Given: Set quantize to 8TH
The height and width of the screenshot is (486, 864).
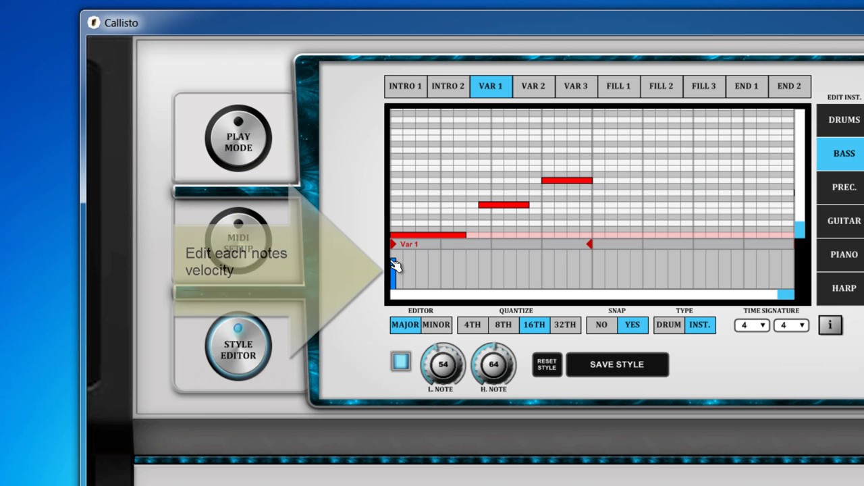Looking at the screenshot, I should click(504, 325).
